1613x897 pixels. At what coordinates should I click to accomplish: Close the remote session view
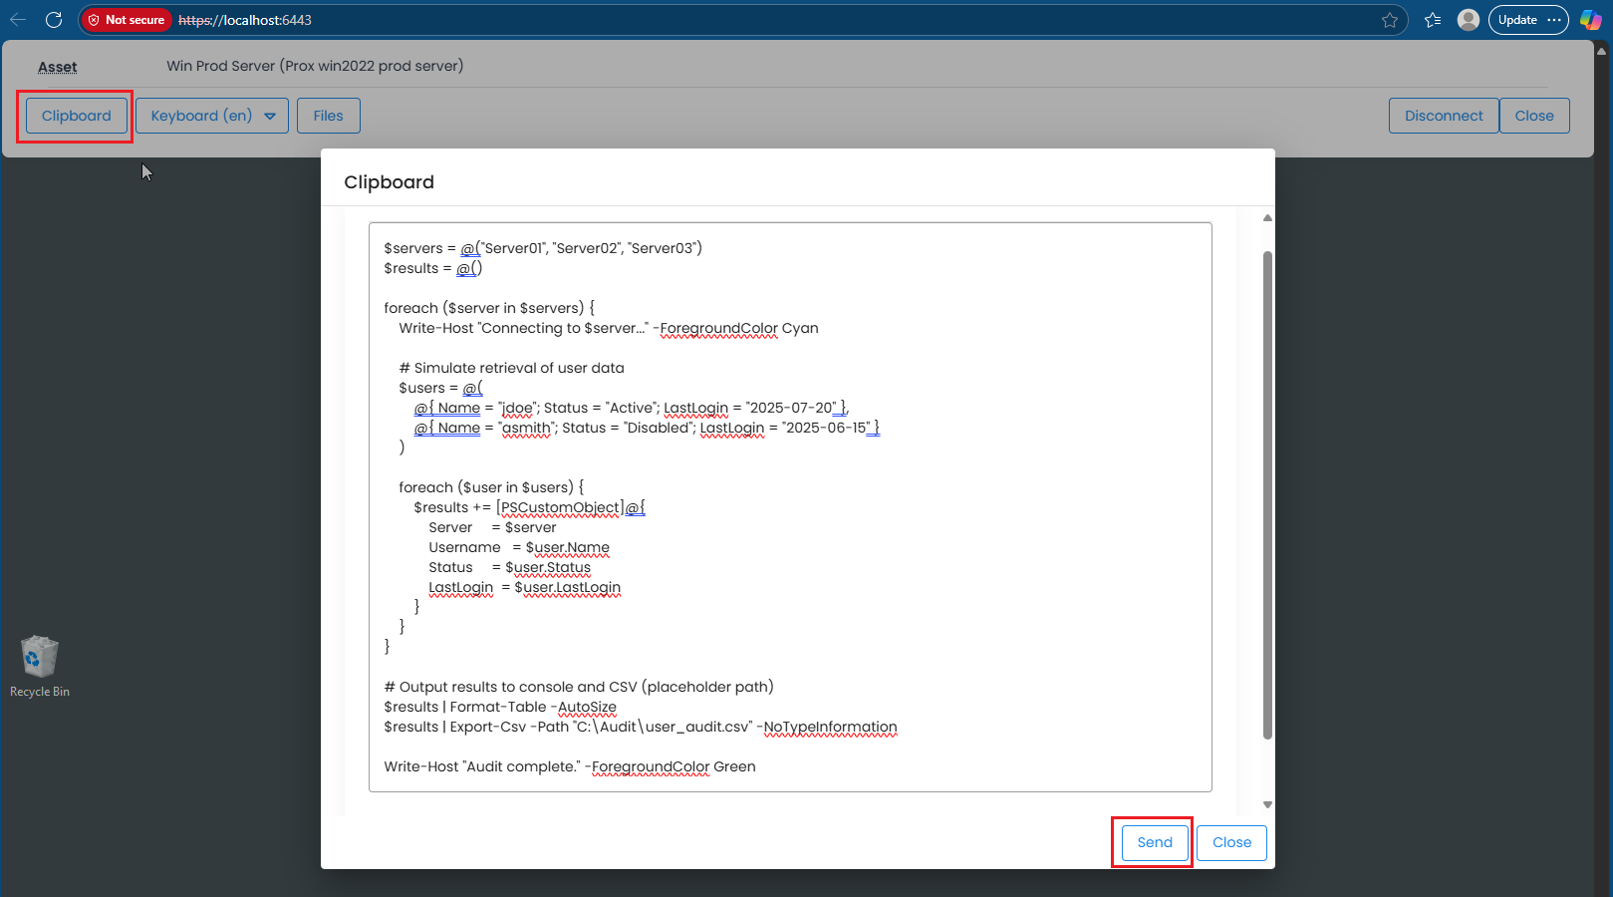coord(1533,116)
